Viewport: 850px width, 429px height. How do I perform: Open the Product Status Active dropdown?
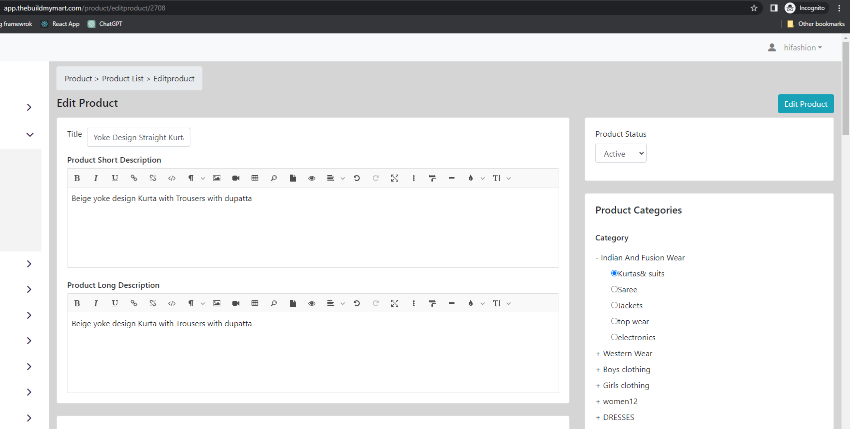(x=621, y=154)
